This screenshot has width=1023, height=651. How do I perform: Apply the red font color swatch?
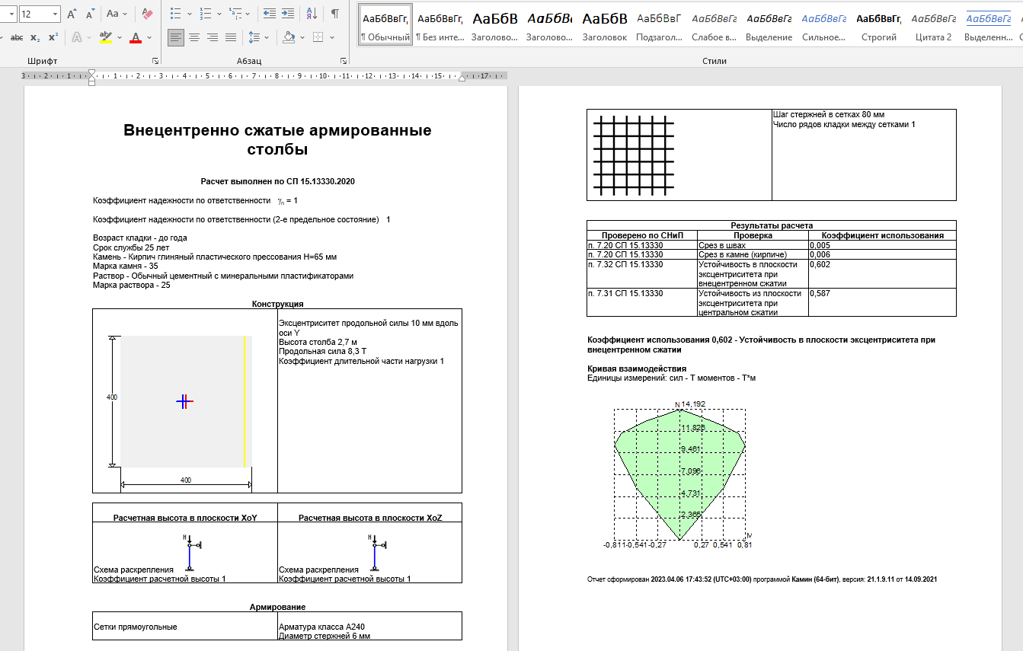click(136, 37)
